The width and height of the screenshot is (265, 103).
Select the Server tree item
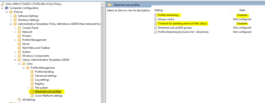(x=26, y=44)
